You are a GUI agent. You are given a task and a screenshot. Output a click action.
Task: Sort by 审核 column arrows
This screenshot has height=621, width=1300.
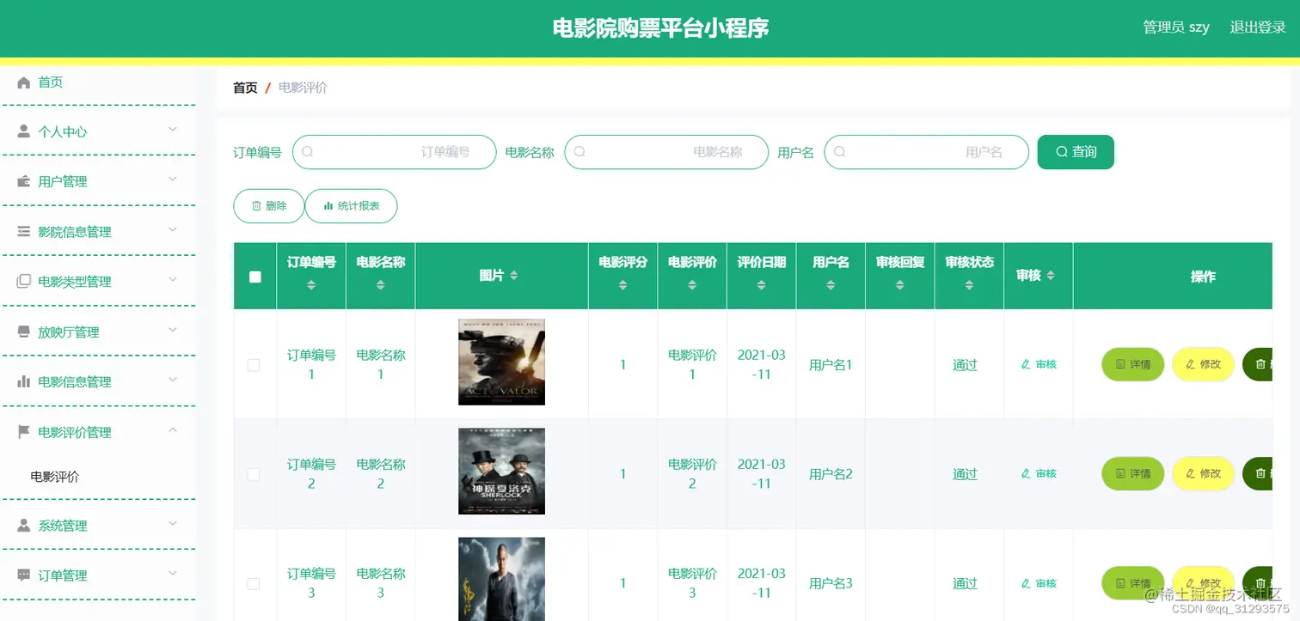[x=1051, y=276]
